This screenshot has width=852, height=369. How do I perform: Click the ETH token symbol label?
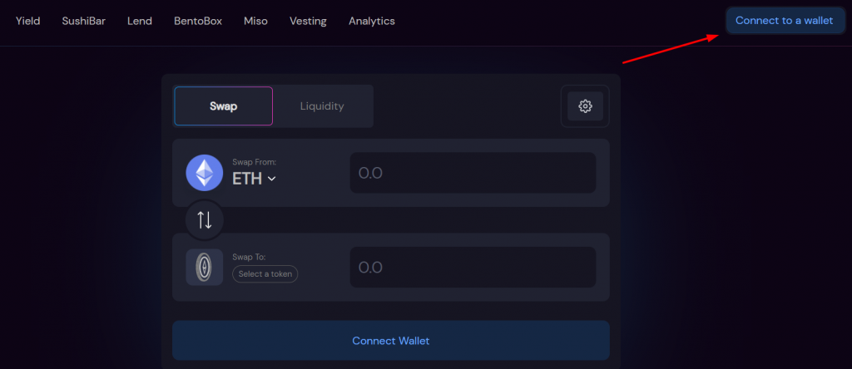[247, 178]
